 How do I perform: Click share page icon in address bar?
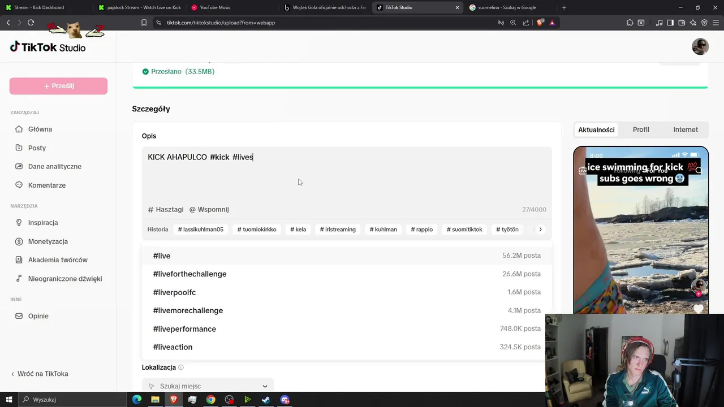(526, 23)
